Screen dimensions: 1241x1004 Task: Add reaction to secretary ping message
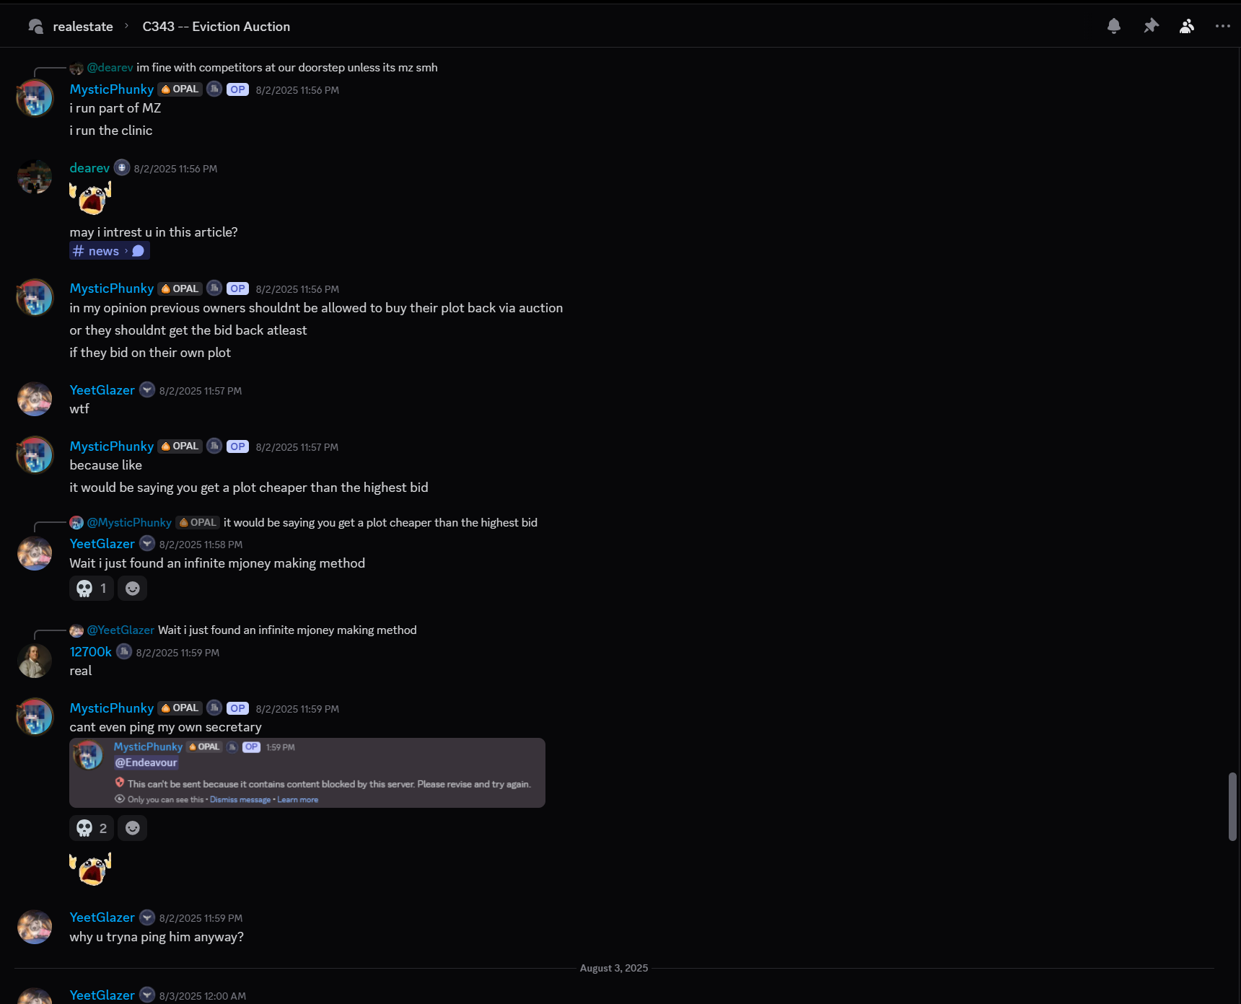tap(133, 828)
